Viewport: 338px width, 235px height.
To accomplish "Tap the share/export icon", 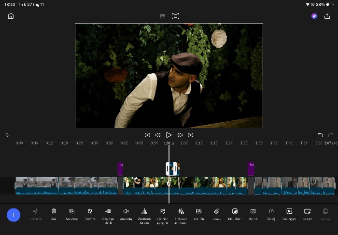I will coord(327,16).
